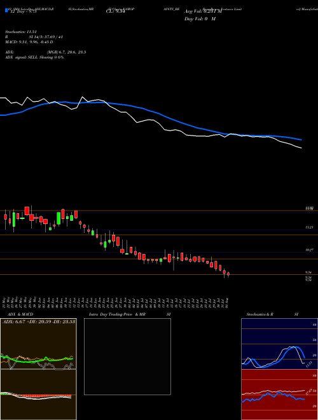Click the rotated 11.51 stochastics value label
The width and height of the screenshot is (318, 420).
point(309,364)
